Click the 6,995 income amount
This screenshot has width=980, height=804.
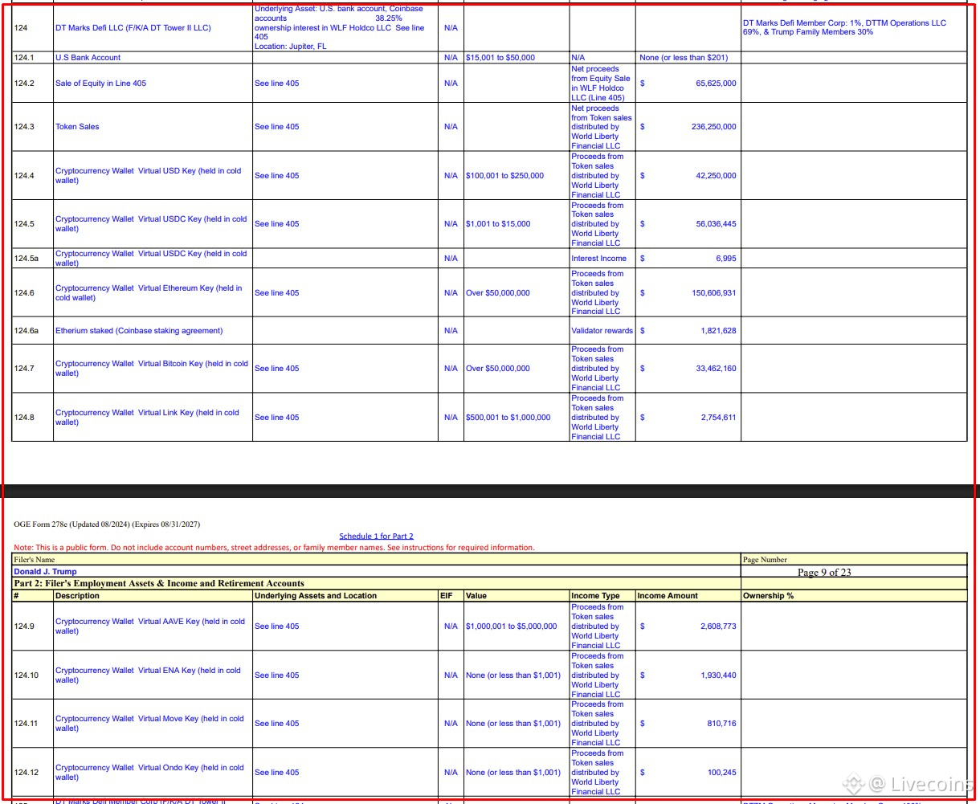pos(726,259)
